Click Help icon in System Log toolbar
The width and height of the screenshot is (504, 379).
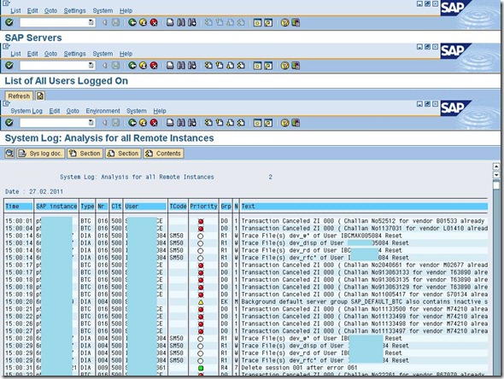coord(284,123)
